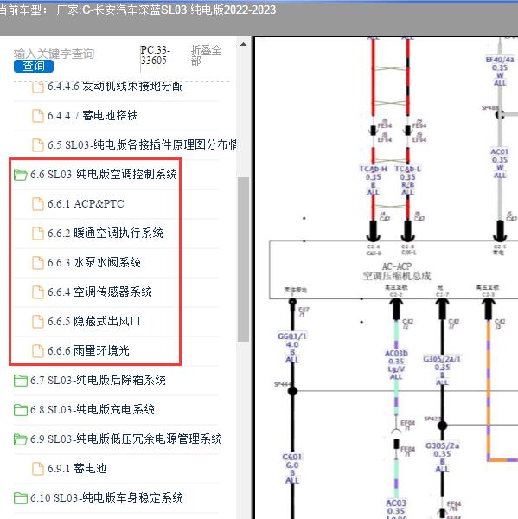Click the TCAb-L wire label in diagram
The width and height of the screenshot is (518, 519).
point(408,170)
